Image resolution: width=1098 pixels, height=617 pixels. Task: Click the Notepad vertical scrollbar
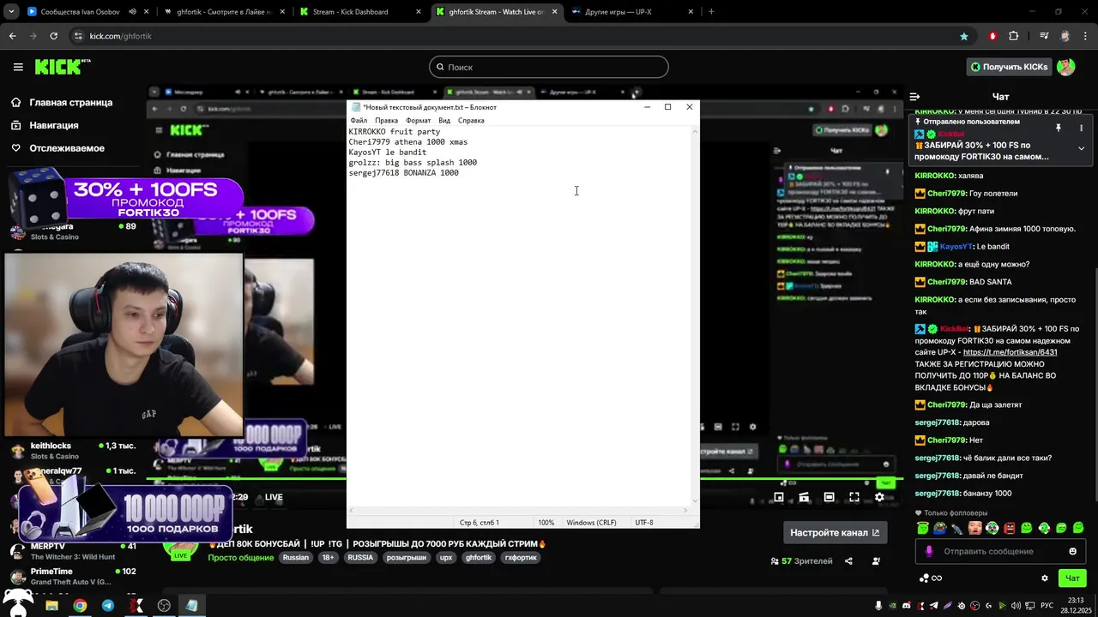[695, 315]
